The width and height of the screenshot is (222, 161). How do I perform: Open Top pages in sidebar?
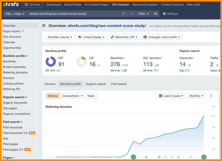[x=10, y=108]
